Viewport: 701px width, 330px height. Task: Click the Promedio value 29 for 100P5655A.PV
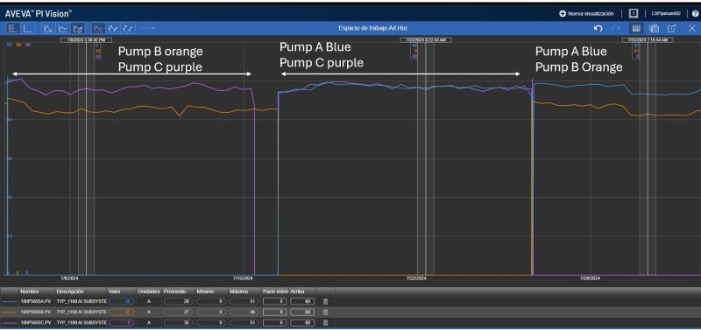(179, 302)
